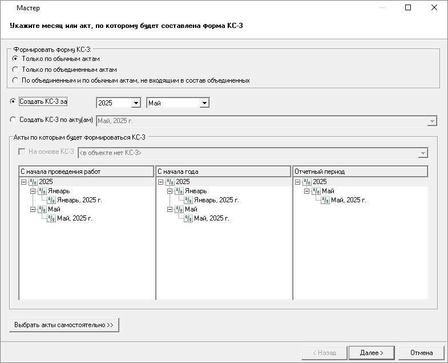Cancel the wizard with 'Отмена'

tap(421, 353)
